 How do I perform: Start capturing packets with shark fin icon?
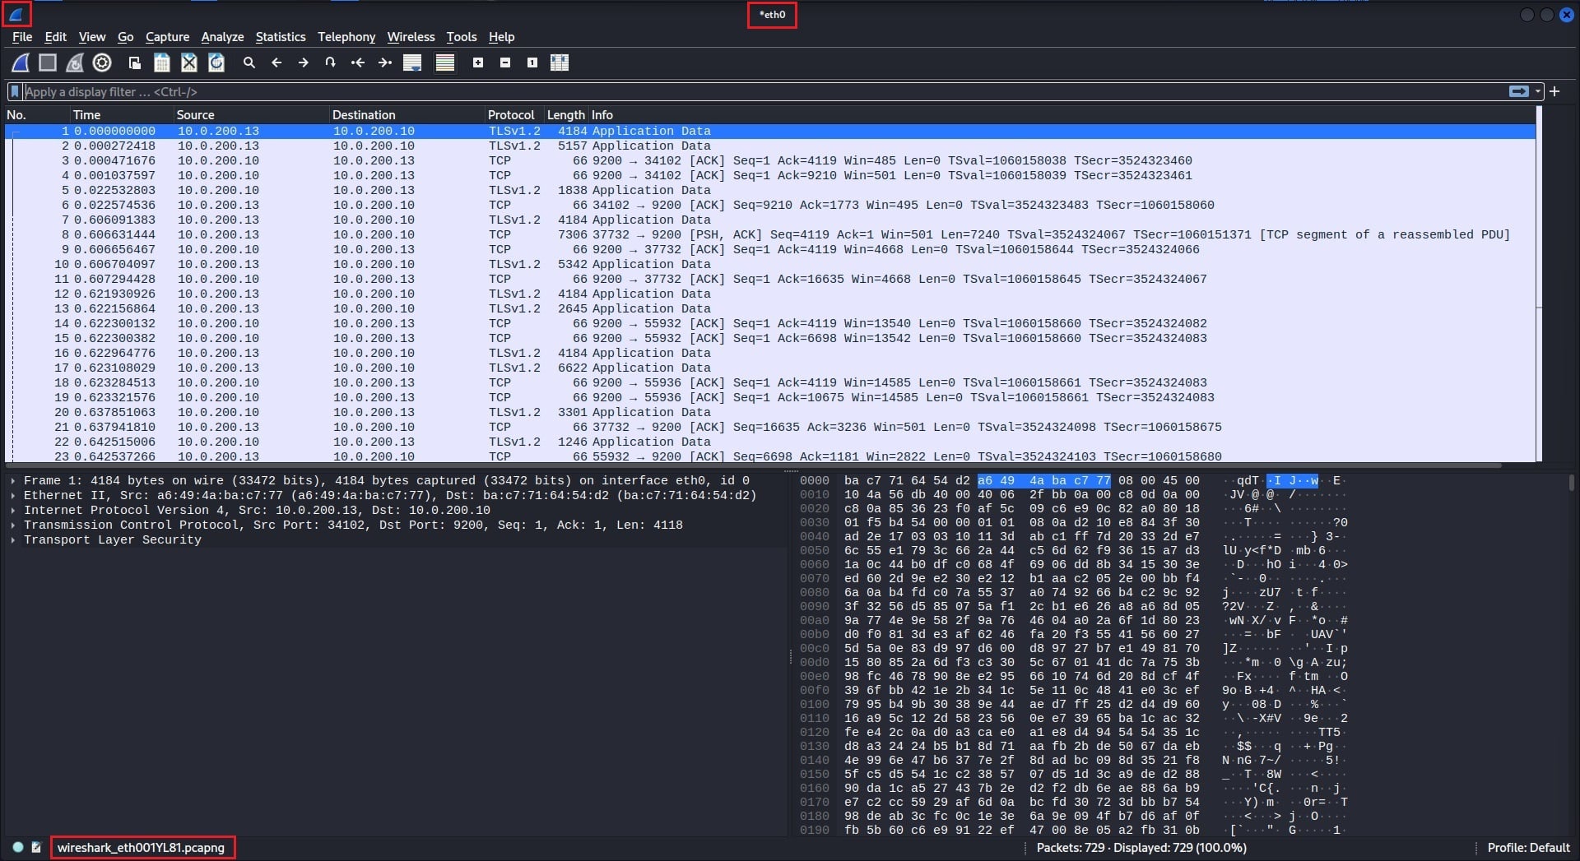[21, 62]
